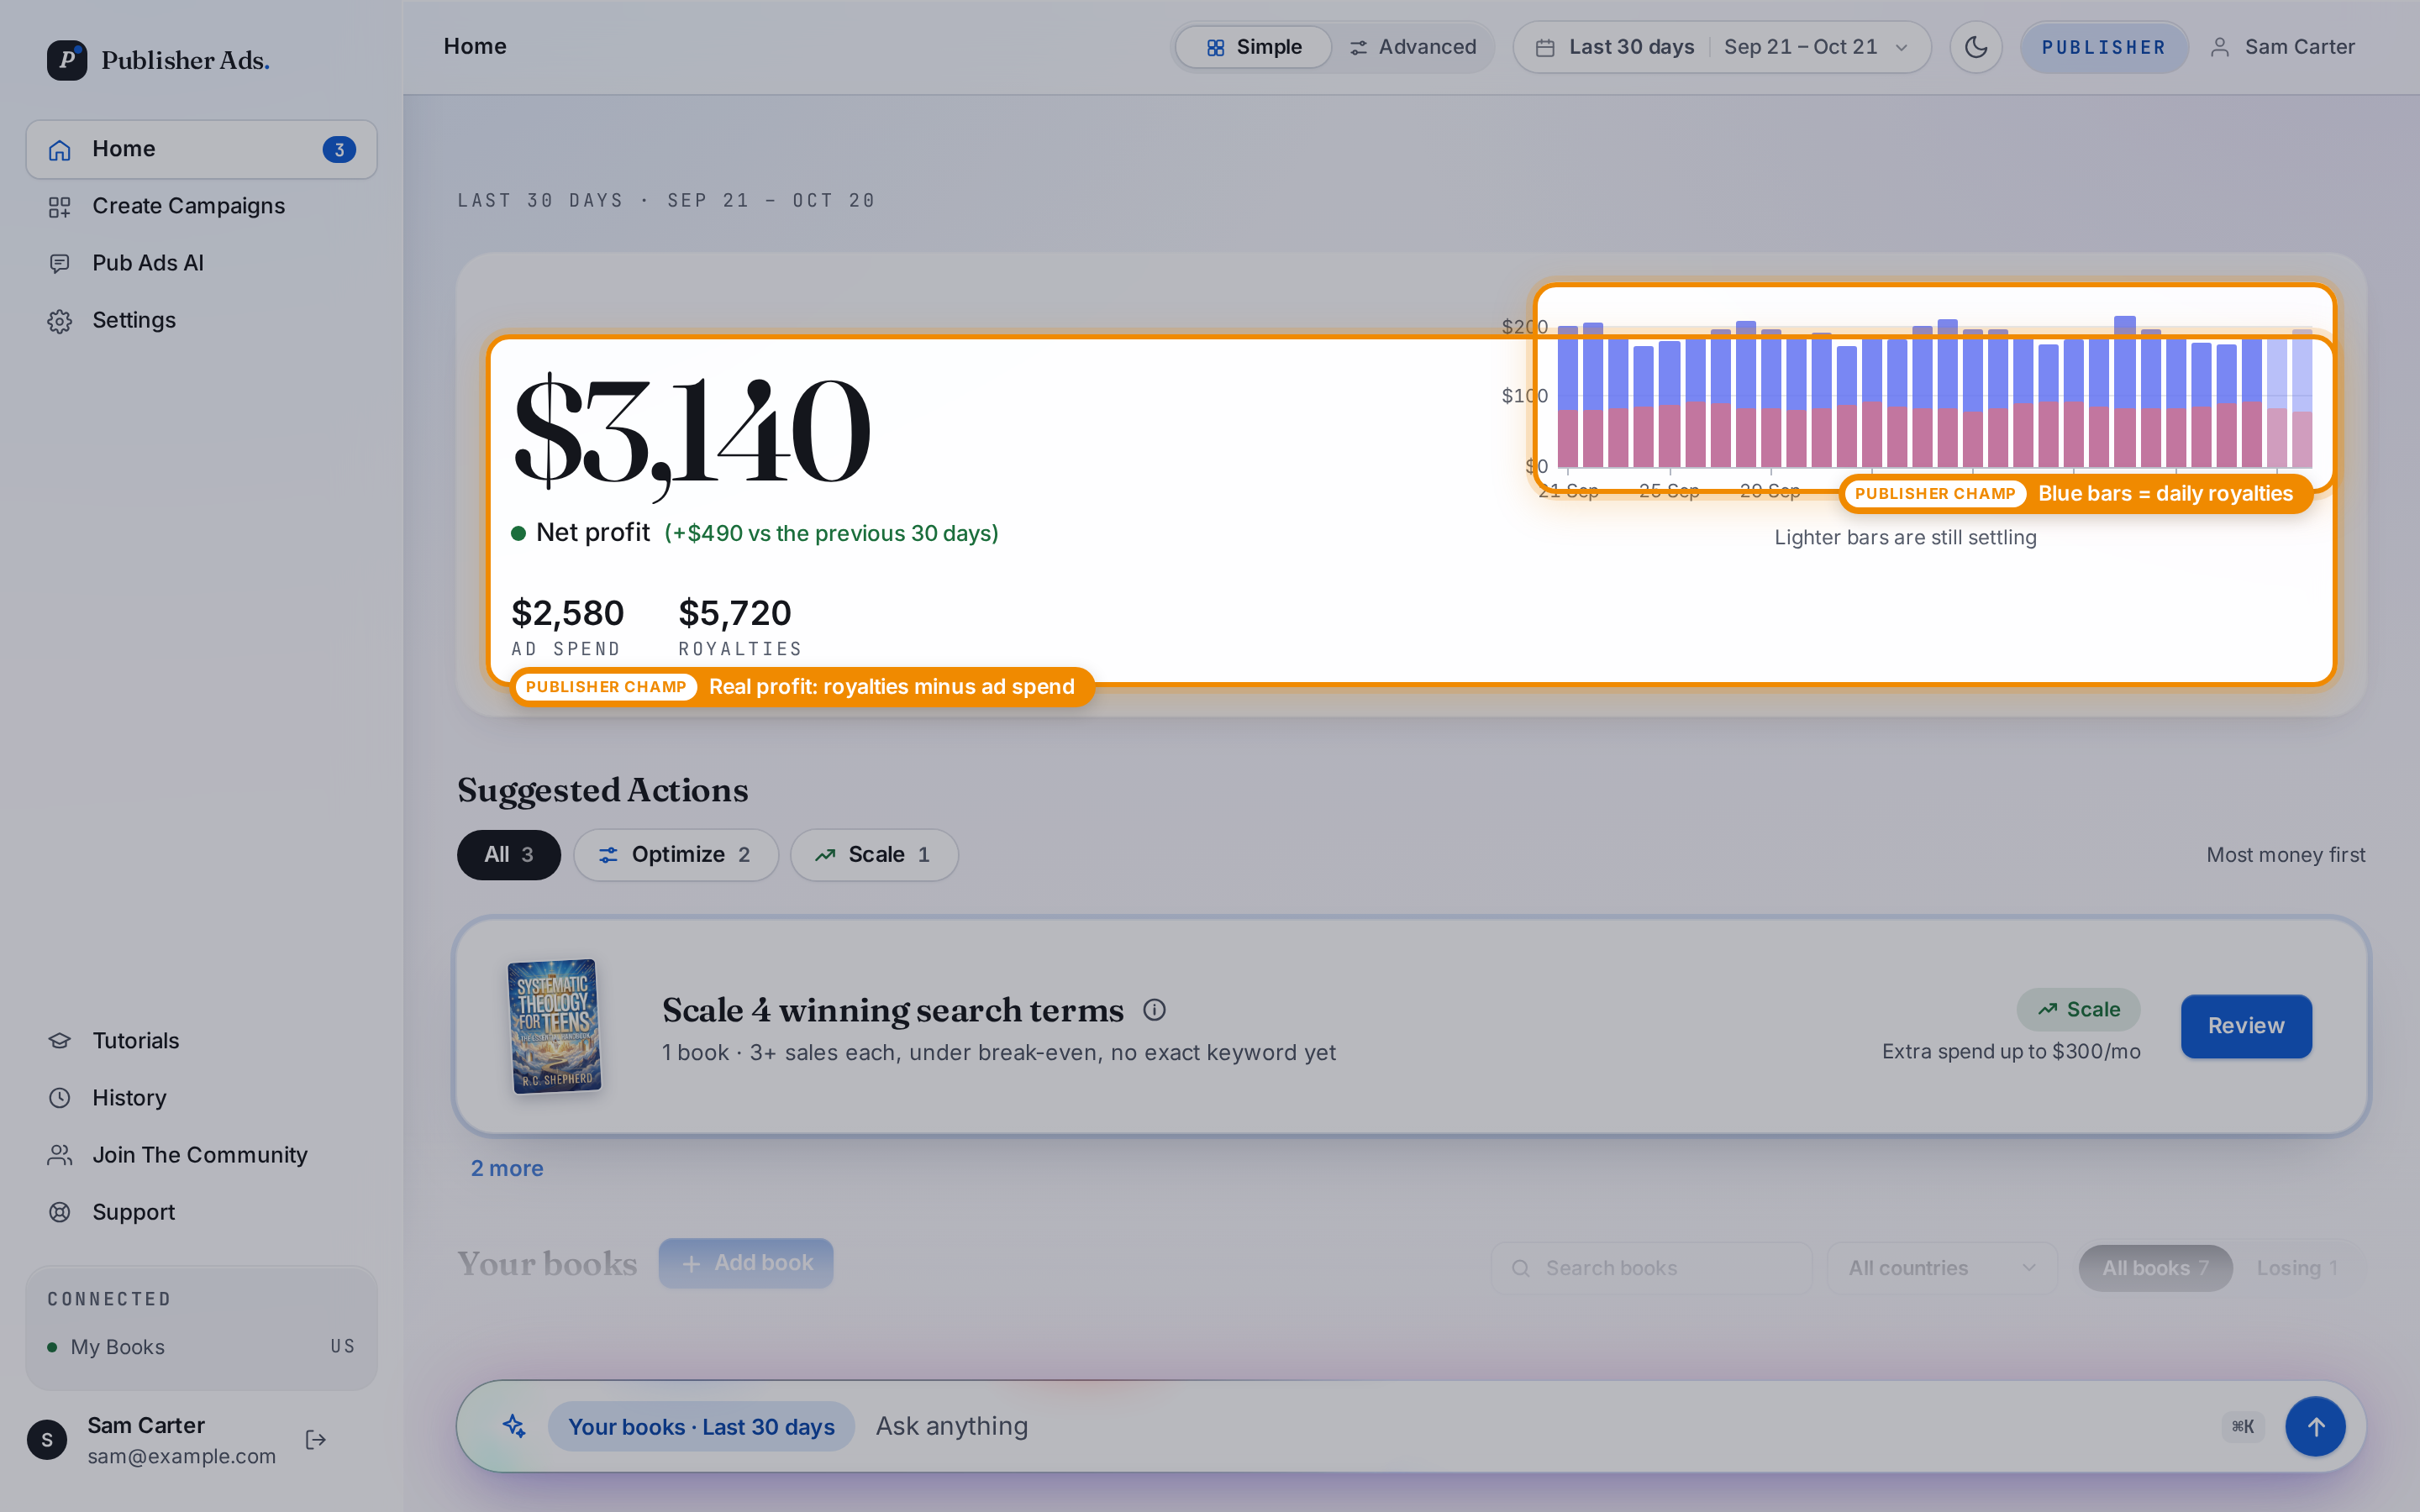Image resolution: width=2420 pixels, height=1512 pixels.
Task: Open the Home sidebar item
Action: [201, 149]
